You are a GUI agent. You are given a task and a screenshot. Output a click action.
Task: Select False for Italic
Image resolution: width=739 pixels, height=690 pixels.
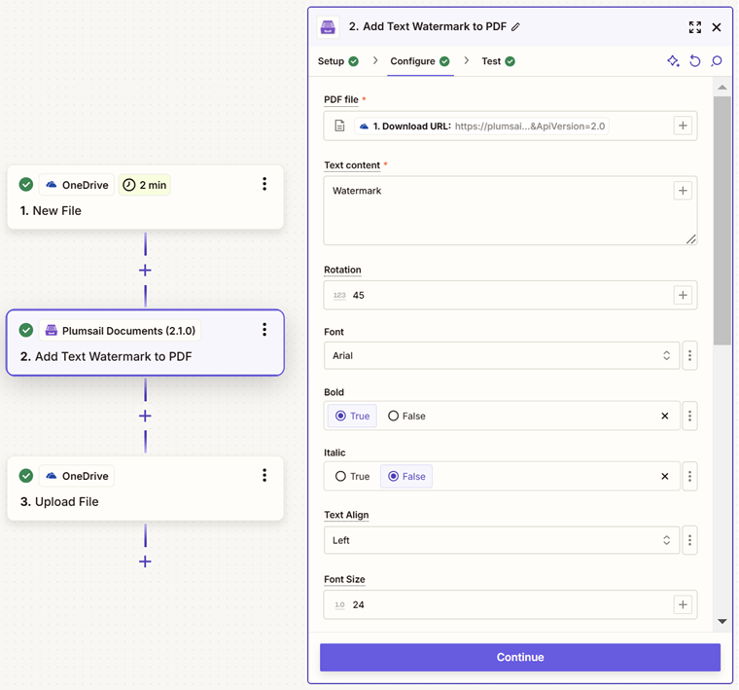tap(406, 476)
